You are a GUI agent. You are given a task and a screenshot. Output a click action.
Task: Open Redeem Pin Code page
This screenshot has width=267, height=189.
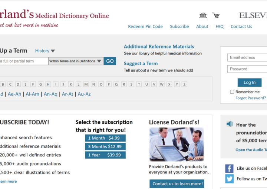(145, 27)
